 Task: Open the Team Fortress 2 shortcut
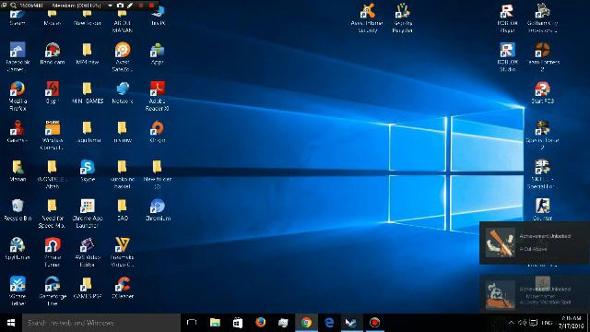(x=542, y=57)
